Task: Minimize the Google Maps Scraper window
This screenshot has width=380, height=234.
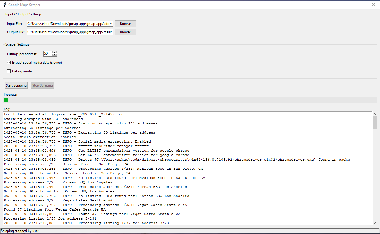Action: pyautogui.click(x=347, y=5)
